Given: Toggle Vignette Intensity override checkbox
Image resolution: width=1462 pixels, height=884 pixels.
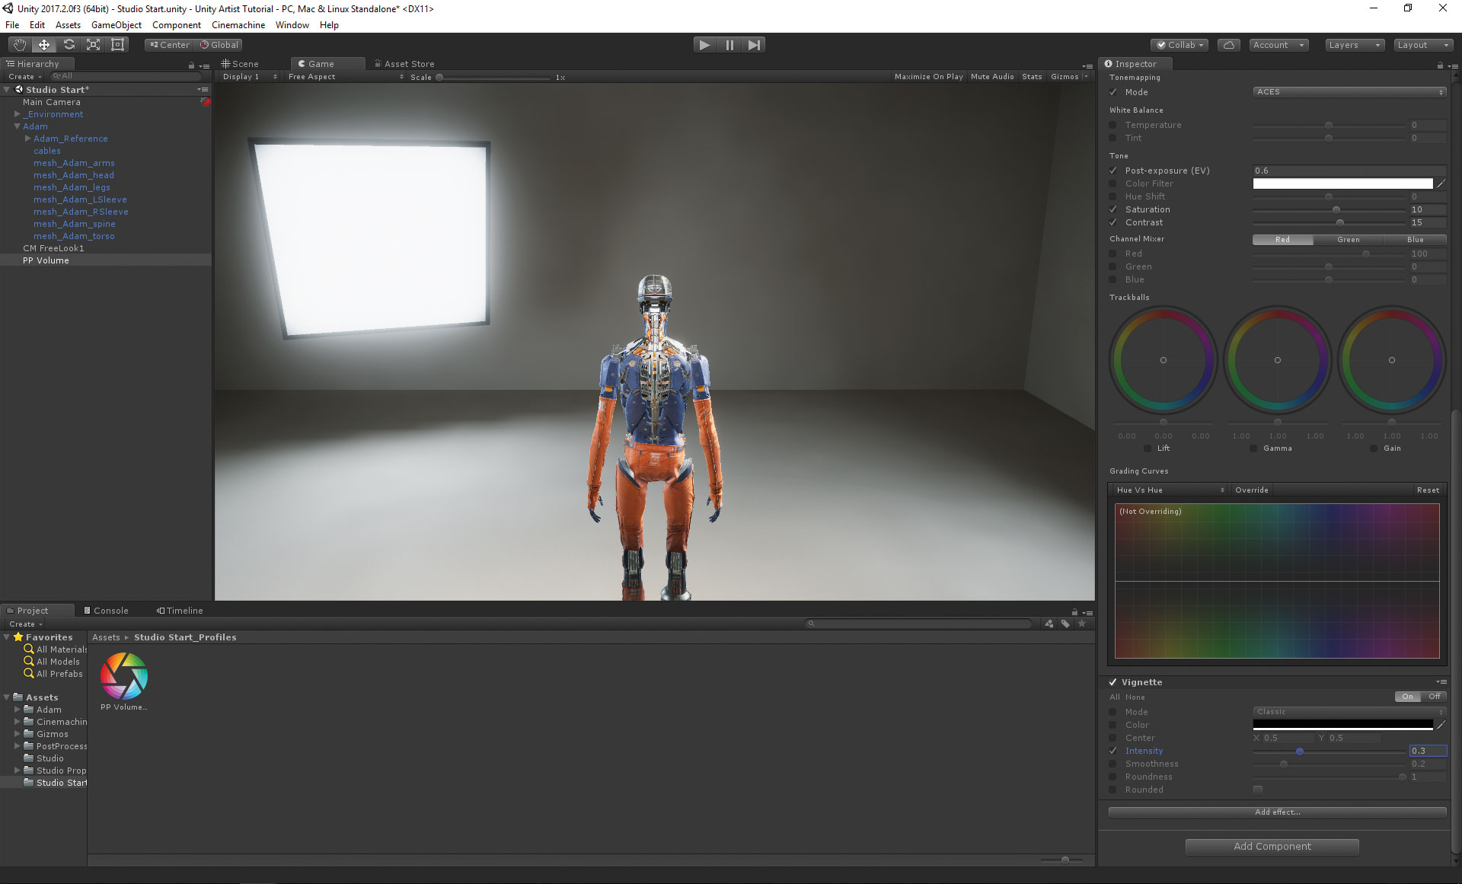Looking at the screenshot, I should [x=1113, y=751].
